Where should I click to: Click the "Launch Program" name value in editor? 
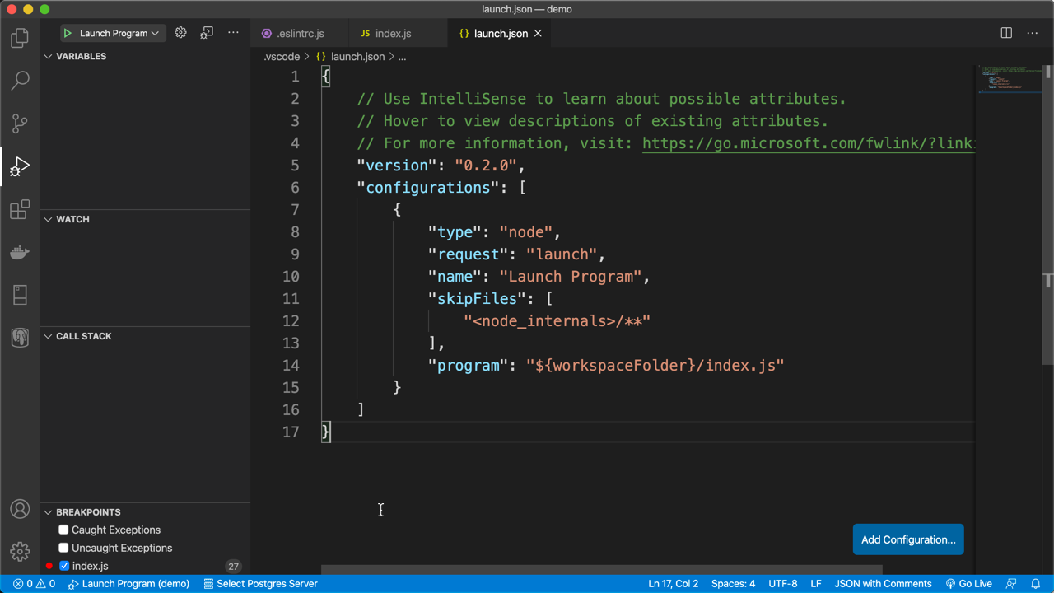tap(571, 277)
